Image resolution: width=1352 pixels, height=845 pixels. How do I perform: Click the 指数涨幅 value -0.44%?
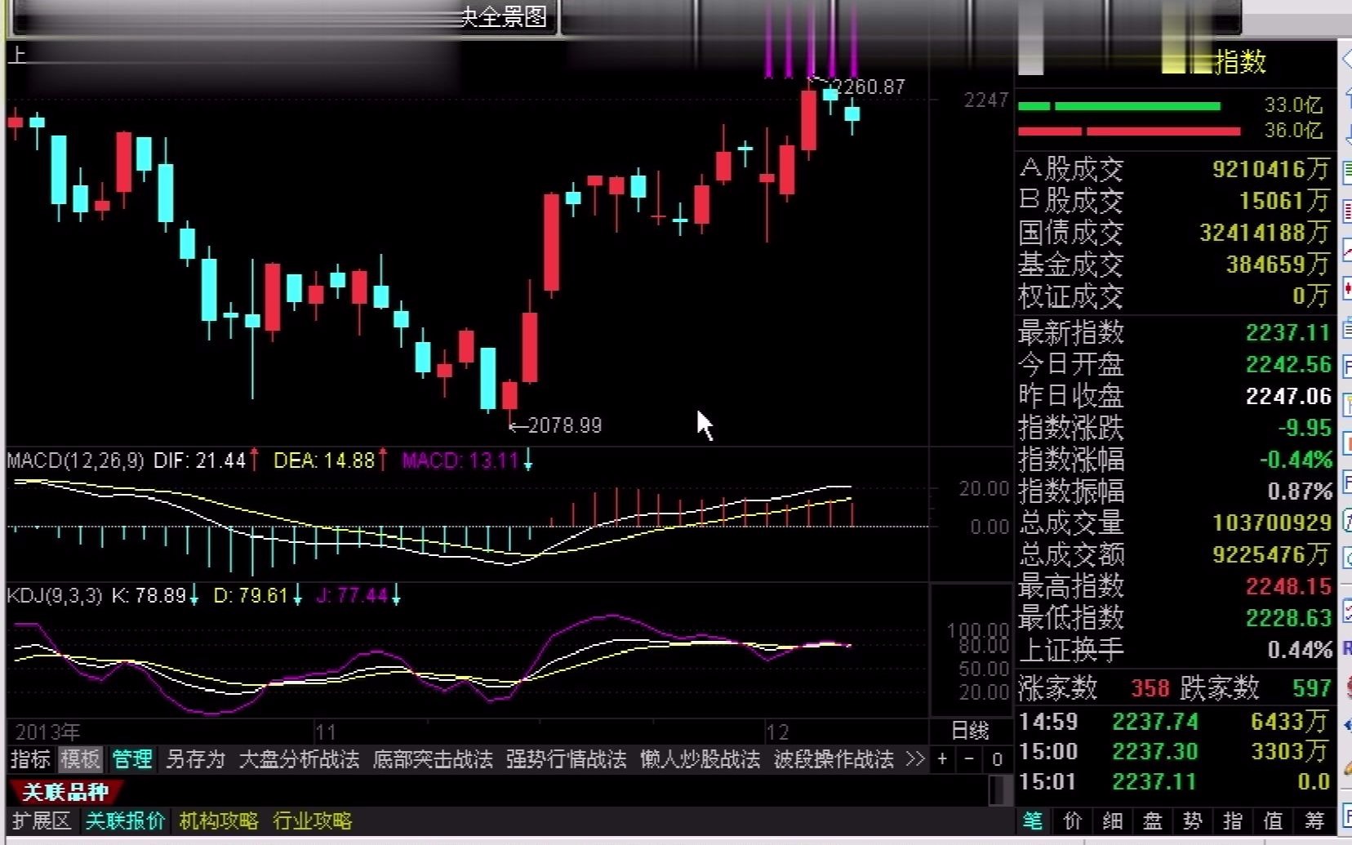point(1296,460)
